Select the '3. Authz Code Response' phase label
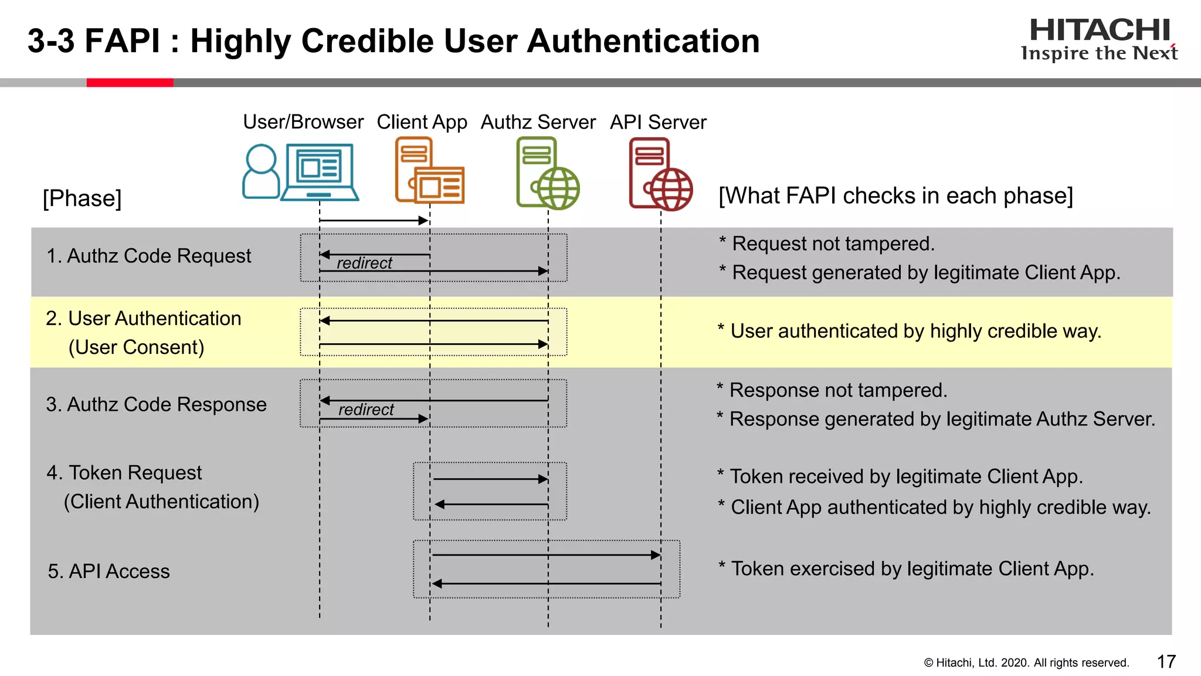The width and height of the screenshot is (1201, 676). (x=156, y=404)
